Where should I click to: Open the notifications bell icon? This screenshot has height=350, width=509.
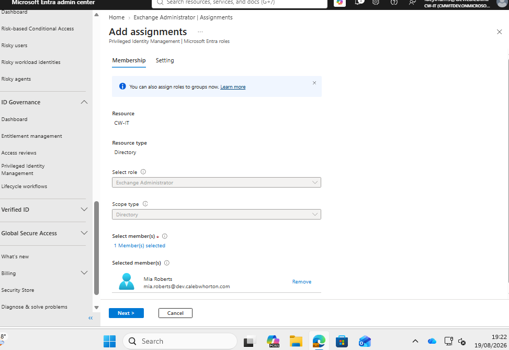(358, 3)
